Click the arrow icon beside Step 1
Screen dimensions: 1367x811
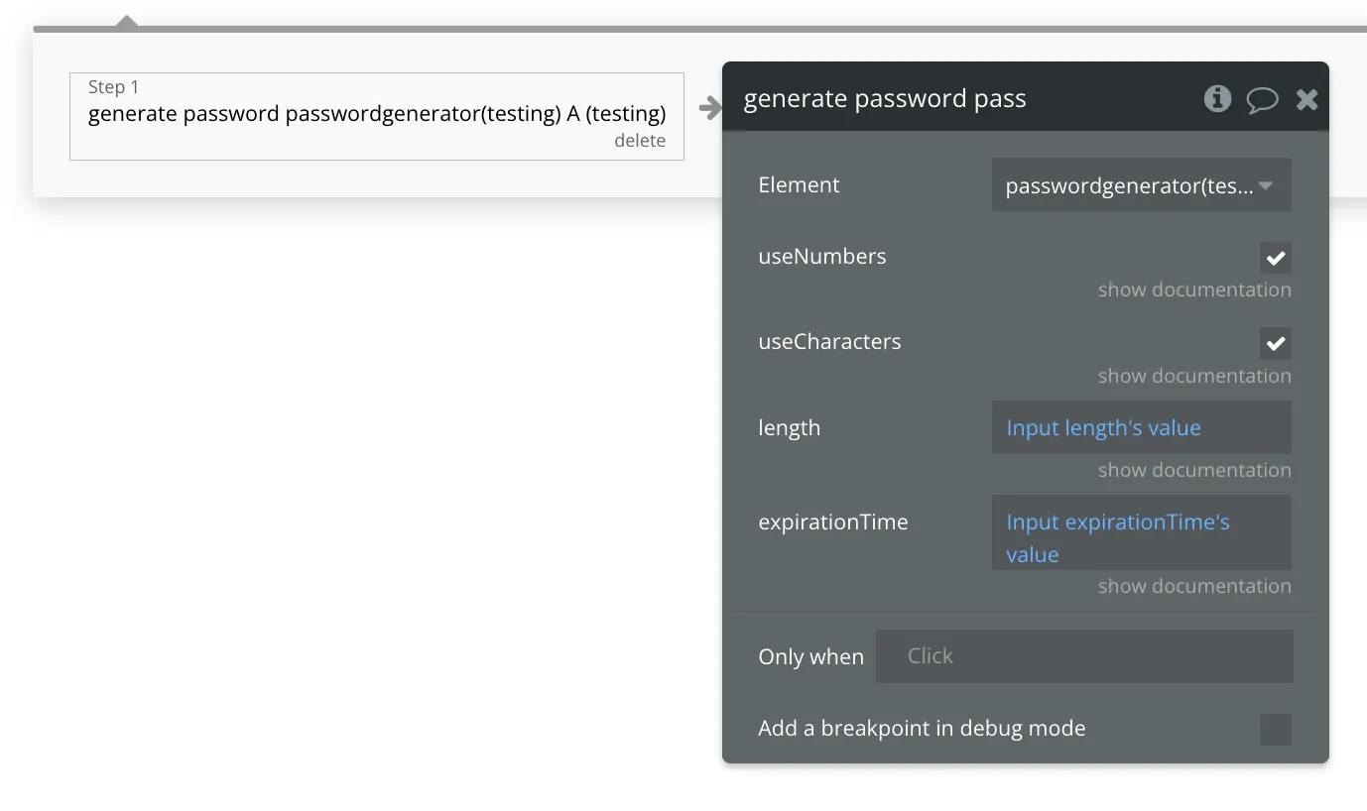[709, 108]
